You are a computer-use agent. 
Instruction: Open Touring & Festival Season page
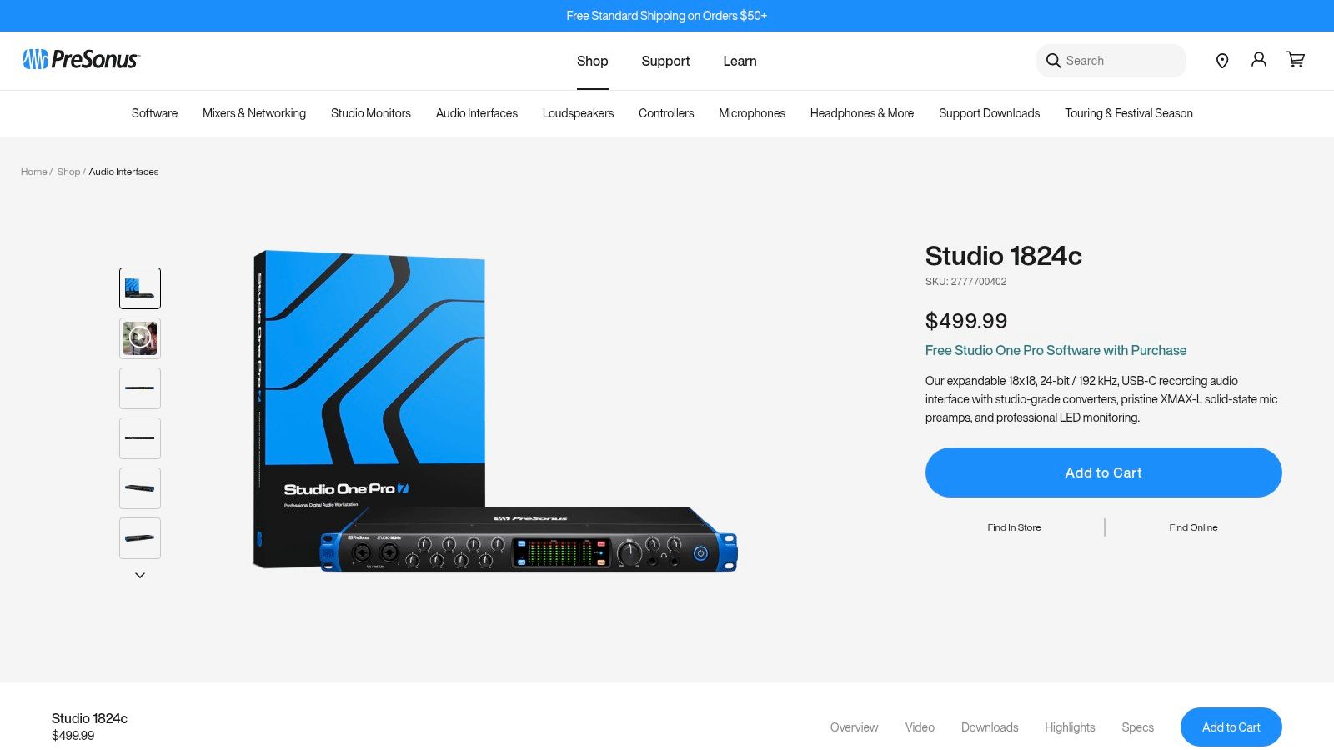point(1129,113)
